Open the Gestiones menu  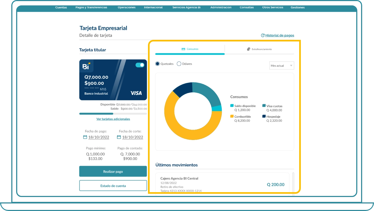coord(298,8)
